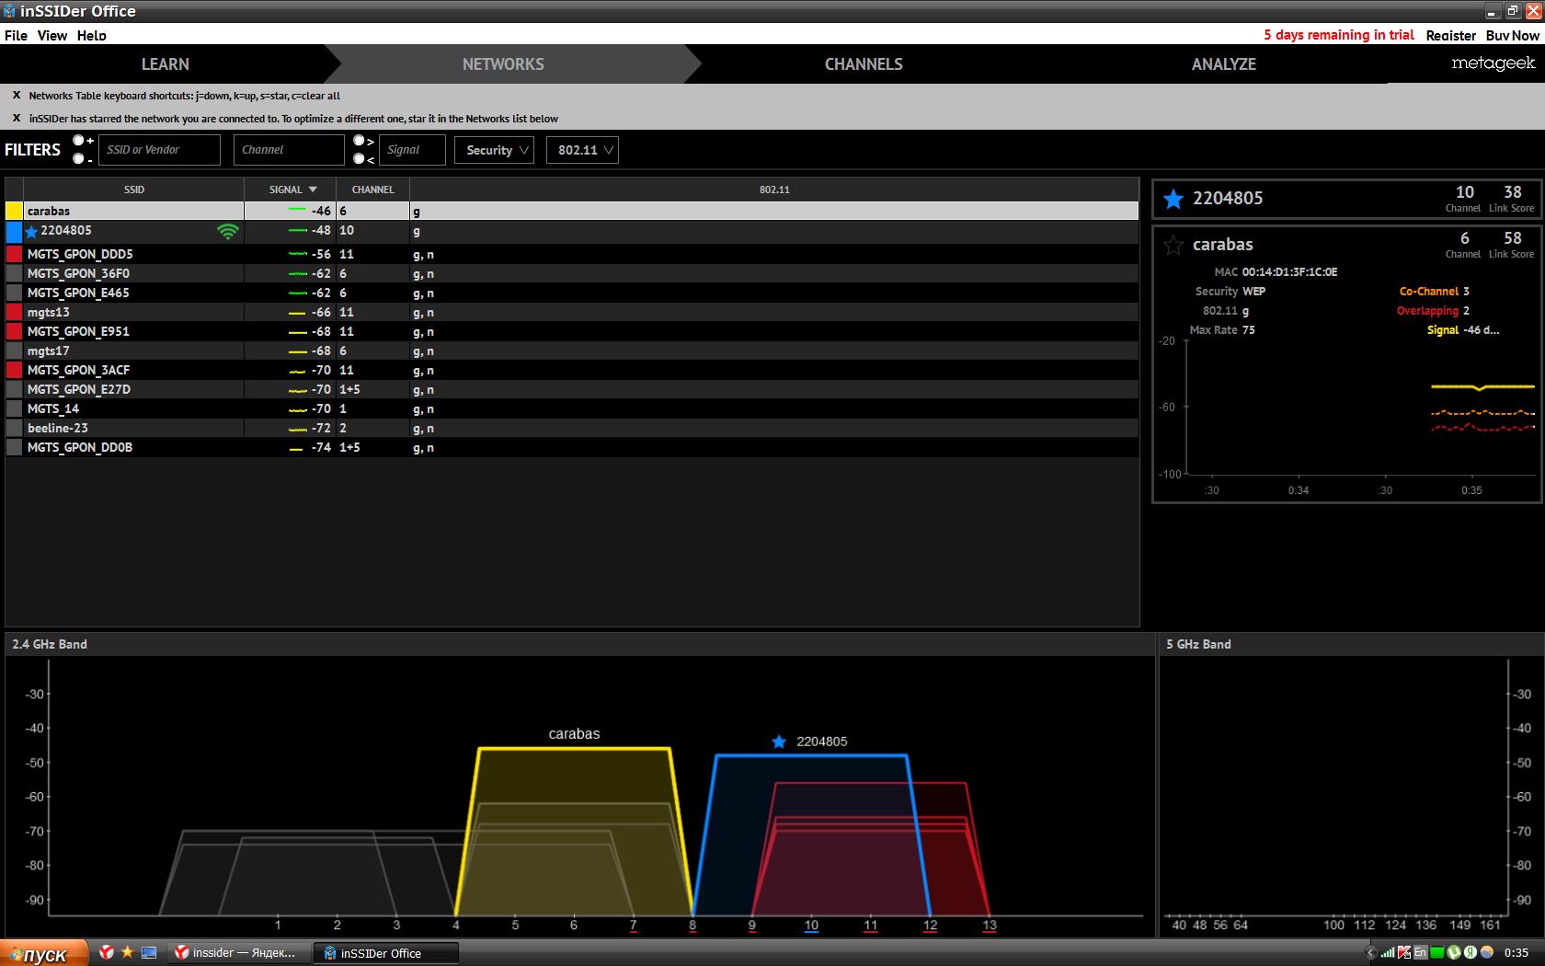This screenshot has height=966, width=1545.
Task: Open uTorrent from the system tray
Action: [1454, 952]
